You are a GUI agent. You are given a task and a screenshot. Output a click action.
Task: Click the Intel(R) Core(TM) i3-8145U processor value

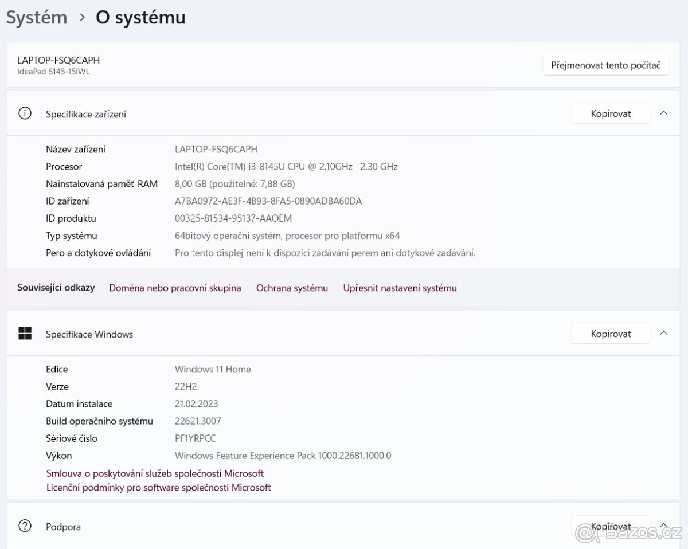point(286,166)
